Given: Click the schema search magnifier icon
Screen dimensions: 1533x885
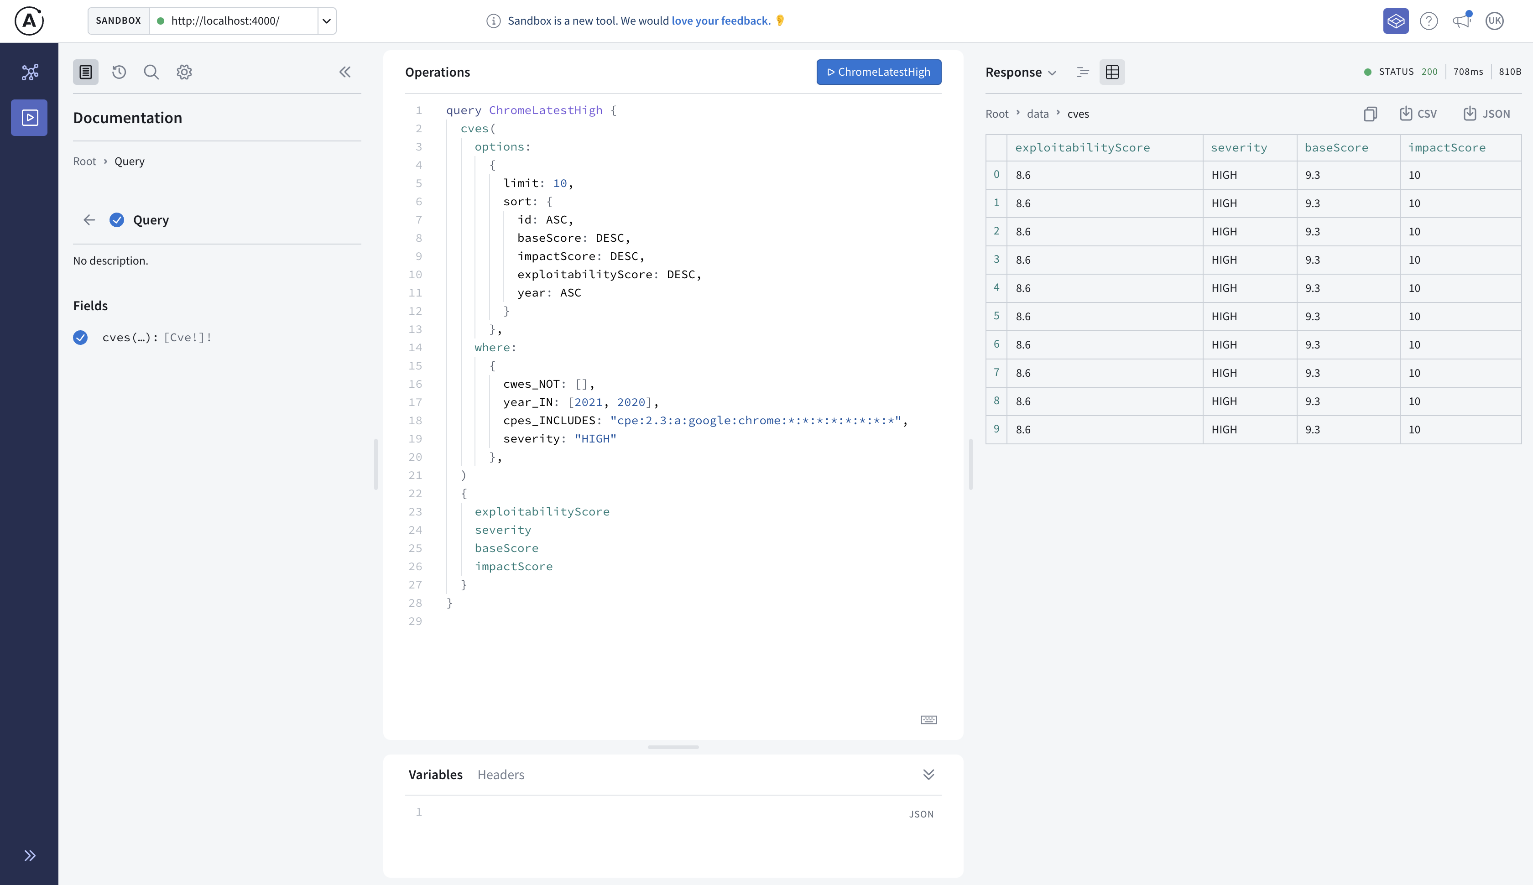Looking at the screenshot, I should coord(151,72).
